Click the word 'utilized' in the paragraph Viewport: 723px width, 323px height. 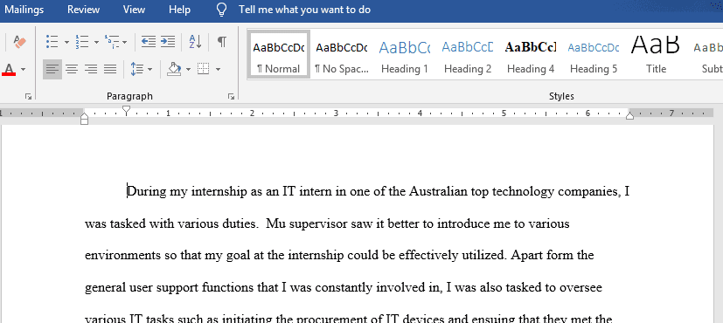coord(483,256)
